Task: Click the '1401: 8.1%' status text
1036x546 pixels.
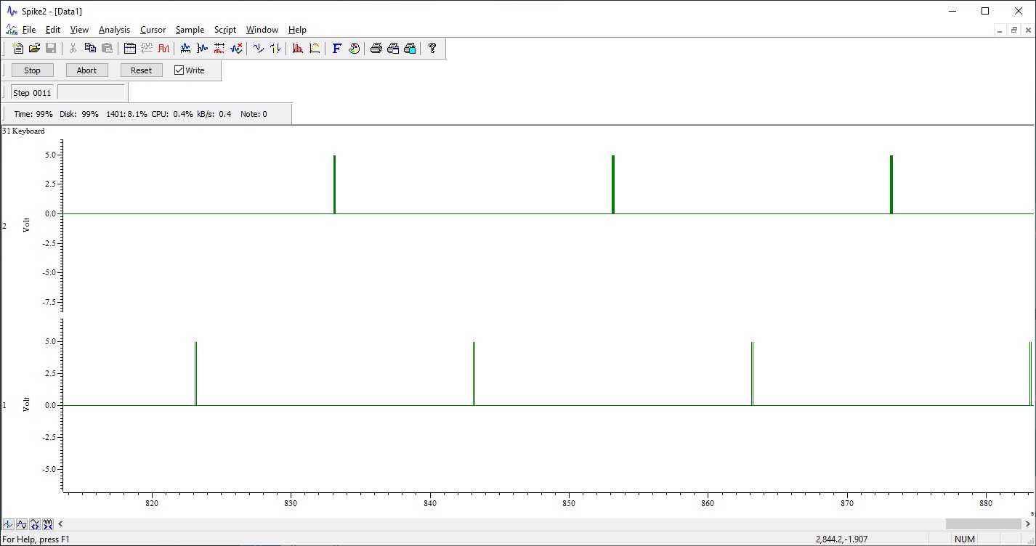Action: 126,114
